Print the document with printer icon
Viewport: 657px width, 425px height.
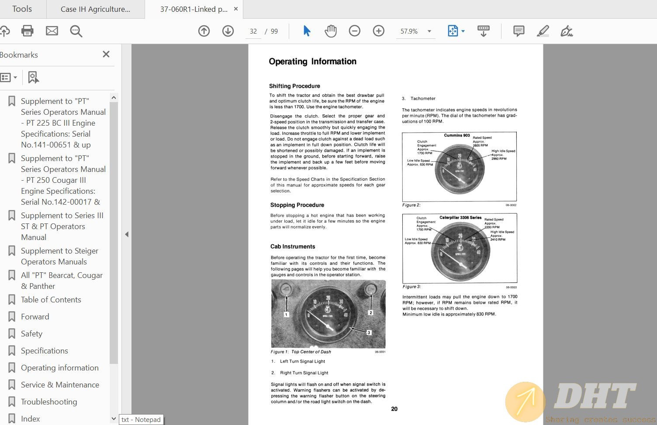pyautogui.click(x=28, y=31)
